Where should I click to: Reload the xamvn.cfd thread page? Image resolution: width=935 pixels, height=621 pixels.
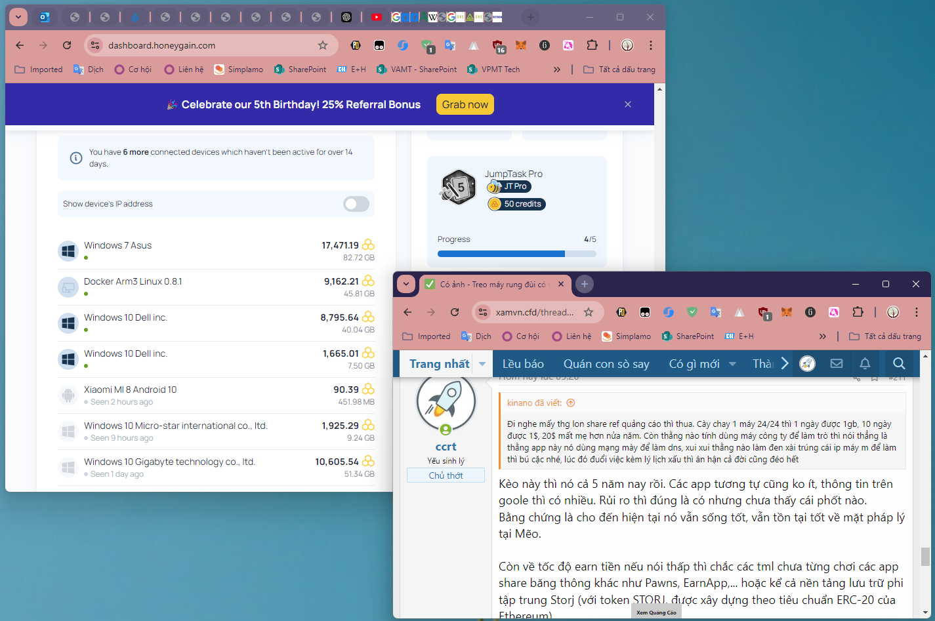click(455, 312)
